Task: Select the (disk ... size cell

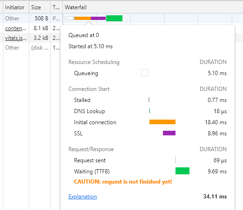Action: (40, 48)
